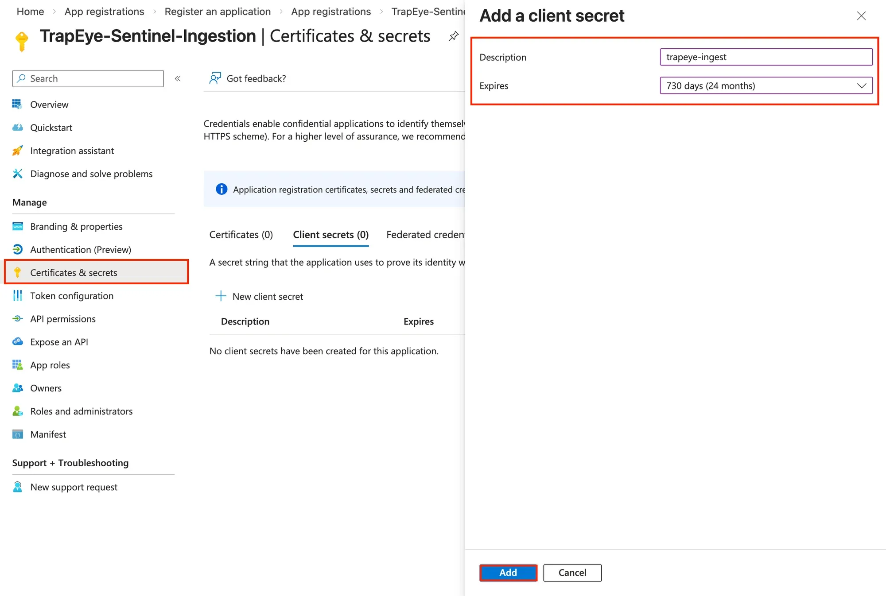Click the blue information icon in banner
Image resolution: width=886 pixels, height=596 pixels.
point(221,189)
